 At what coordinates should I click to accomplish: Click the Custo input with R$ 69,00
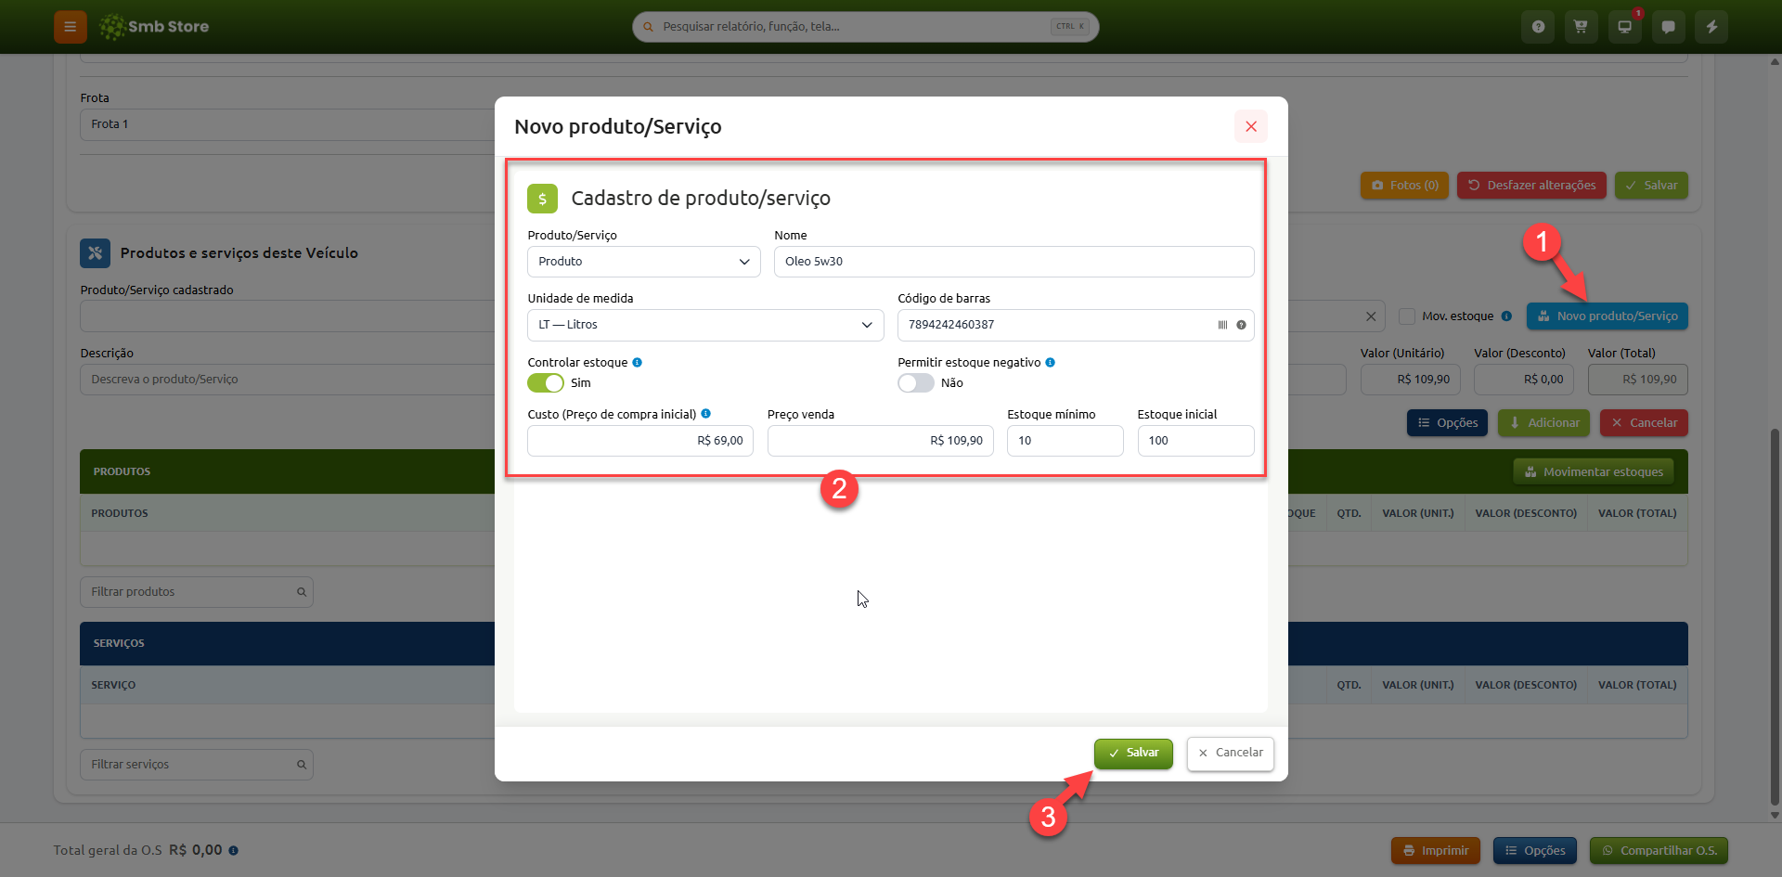[640, 441]
